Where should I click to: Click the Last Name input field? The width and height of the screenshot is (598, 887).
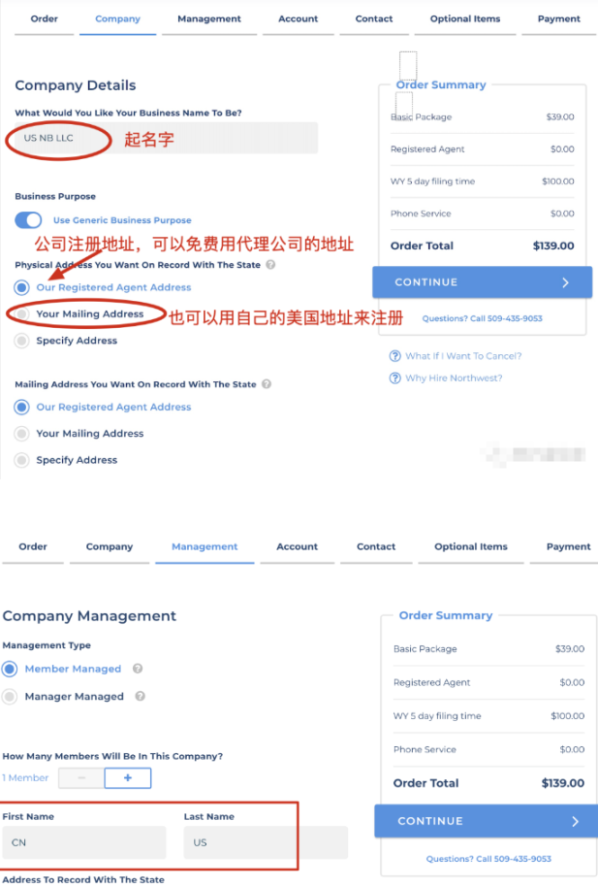[266, 842]
